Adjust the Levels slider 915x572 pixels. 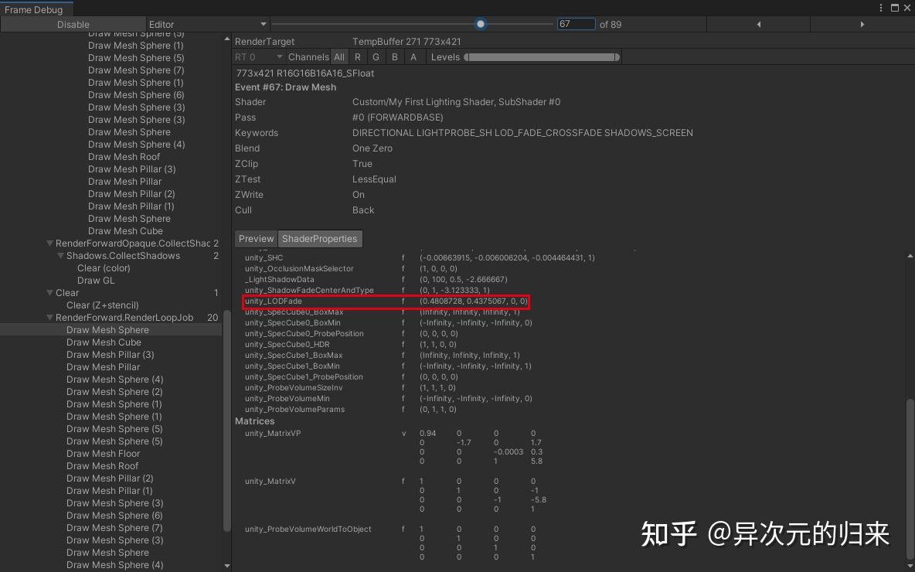pyautogui.click(x=541, y=56)
